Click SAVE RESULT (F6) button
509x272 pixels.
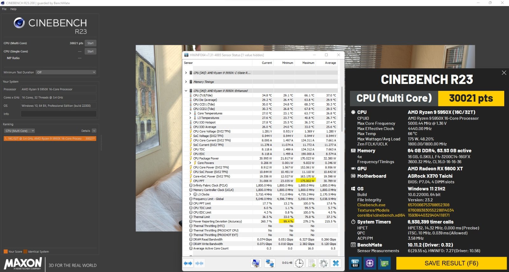[451, 263]
